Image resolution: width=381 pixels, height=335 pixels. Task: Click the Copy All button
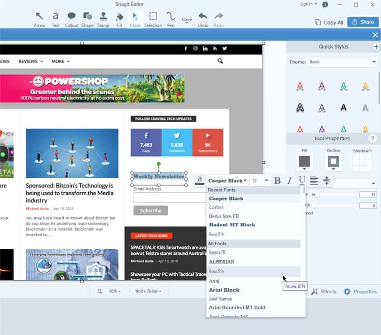coord(329,22)
